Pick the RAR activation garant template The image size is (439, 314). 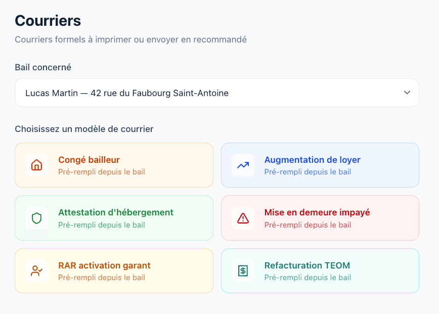point(114,271)
